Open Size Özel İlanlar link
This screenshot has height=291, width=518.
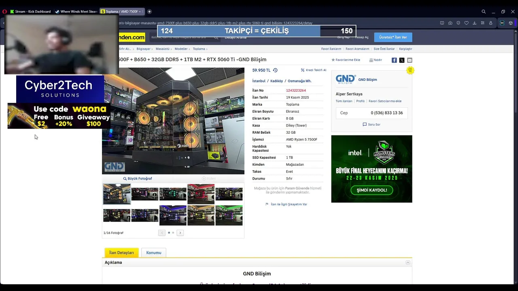(x=384, y=49)
